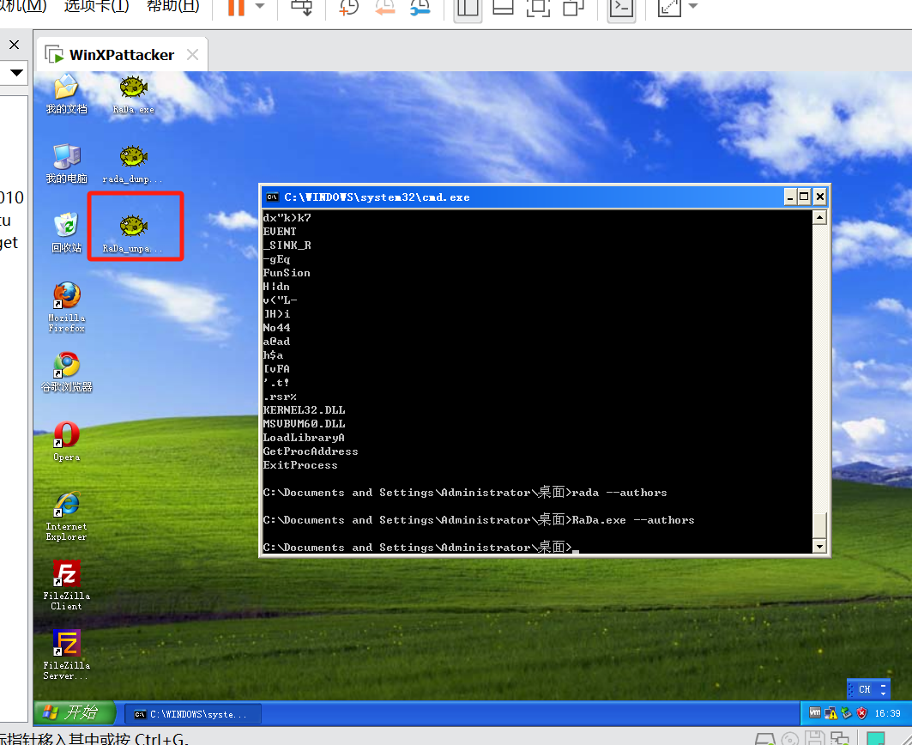The image size is (912, 745).
Task: Click the unity mode toolbar icon
Action: pos(573,7)
